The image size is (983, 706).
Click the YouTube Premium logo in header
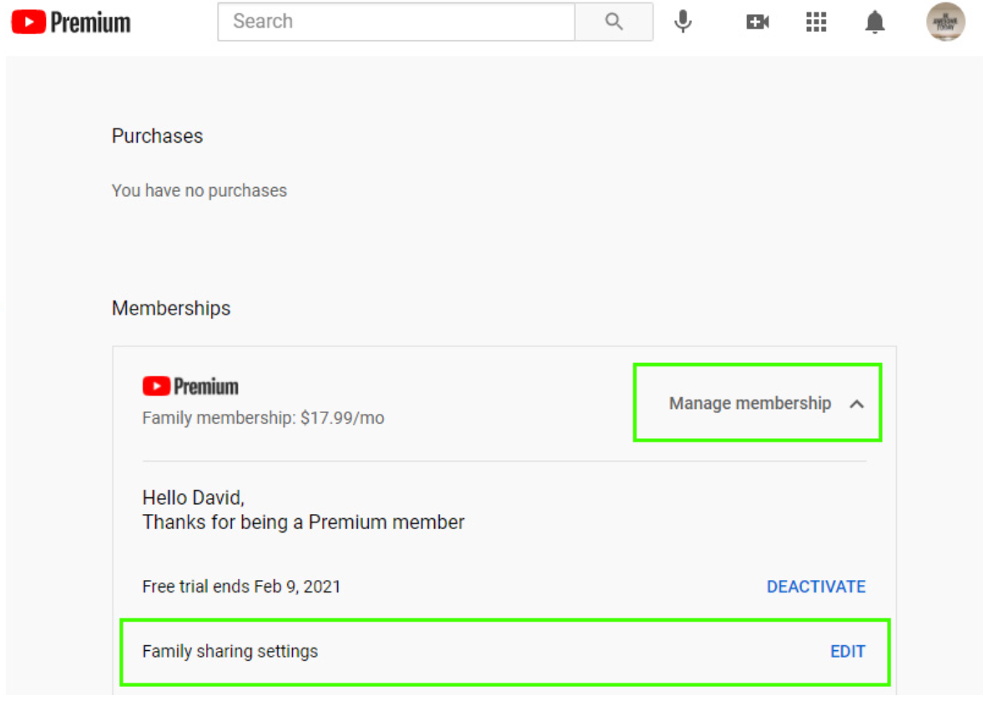point(71,23)
